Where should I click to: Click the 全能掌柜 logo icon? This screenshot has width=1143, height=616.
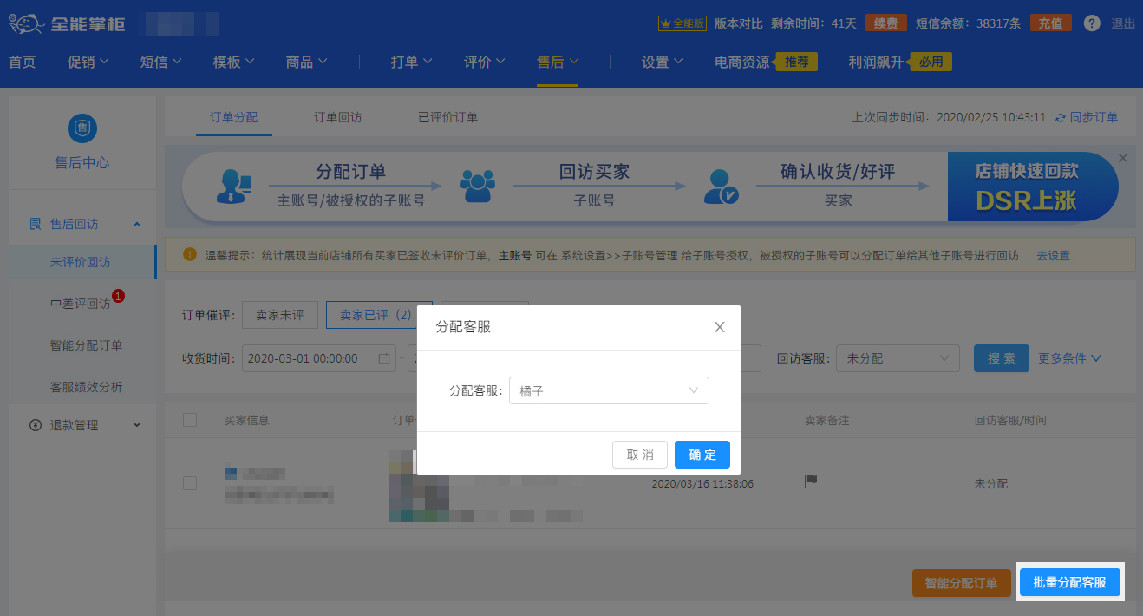(x=26, y=23)
